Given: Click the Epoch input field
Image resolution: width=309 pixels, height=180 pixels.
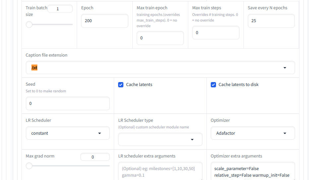Looking at the screenshot, I should [104, 21].
